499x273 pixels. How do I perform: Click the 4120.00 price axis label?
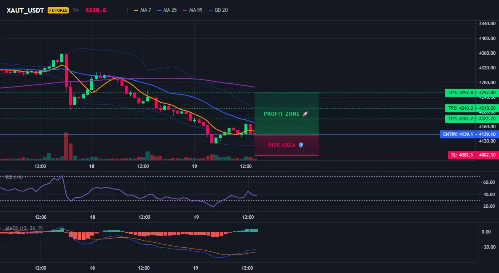click(x=487, y=141)
